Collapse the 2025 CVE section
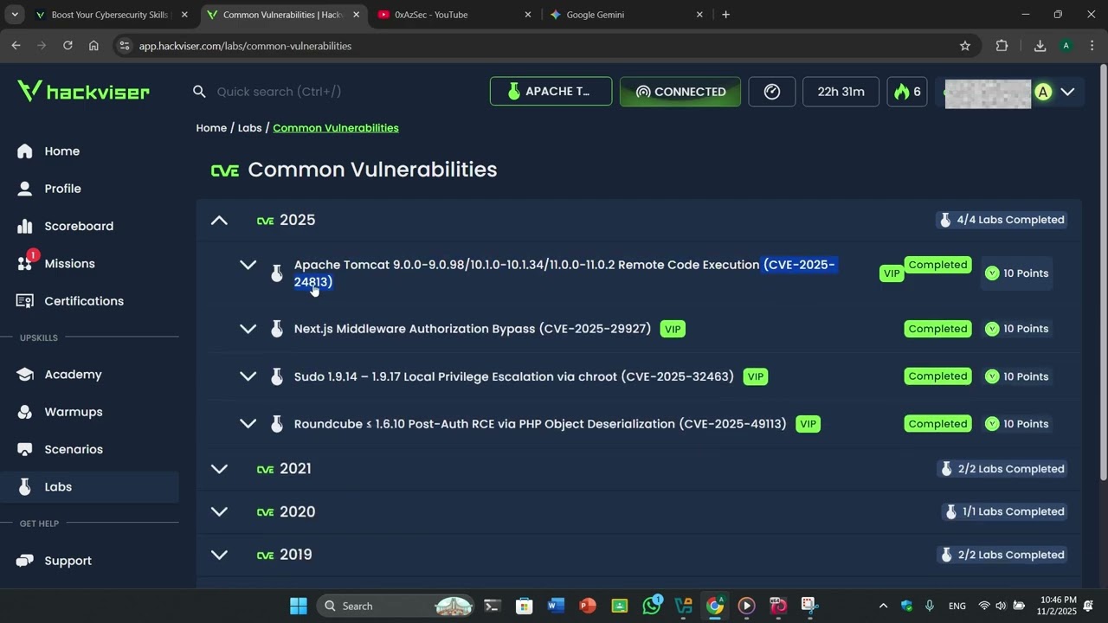Viewport: 1108px width, 623px height. pos(219,220)
